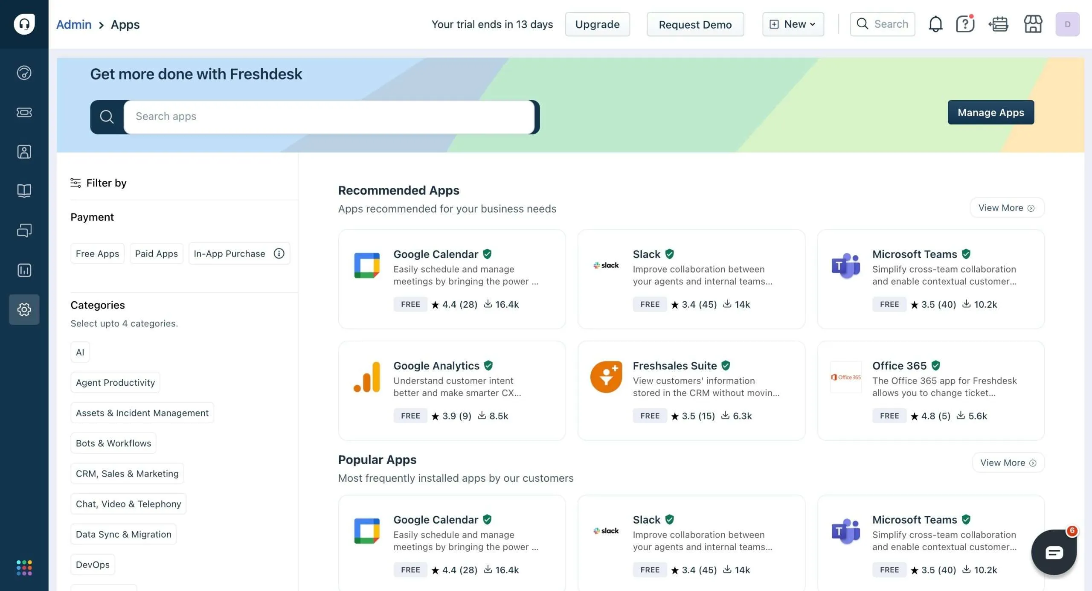This screenshot has height=591, width=1092.
Task: Select the Data Sync & Migration category
Action: tap(123, 534)
